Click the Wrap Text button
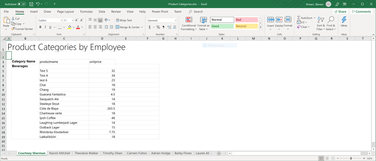The height and width of the screenshot is (161, 376). [124, 20]
